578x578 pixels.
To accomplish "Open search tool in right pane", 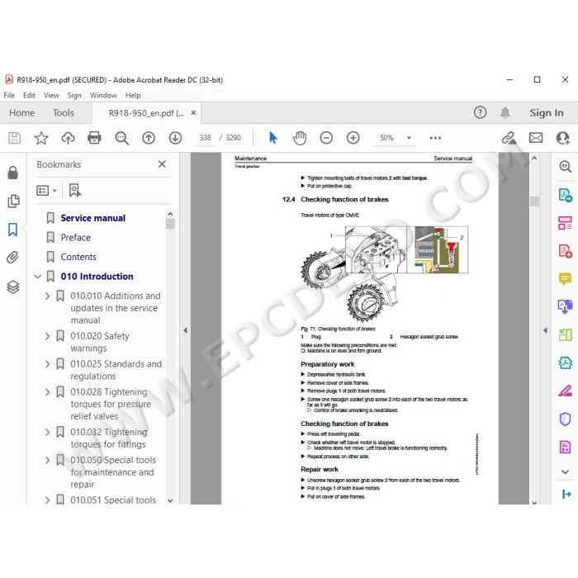I will [565, 166].
